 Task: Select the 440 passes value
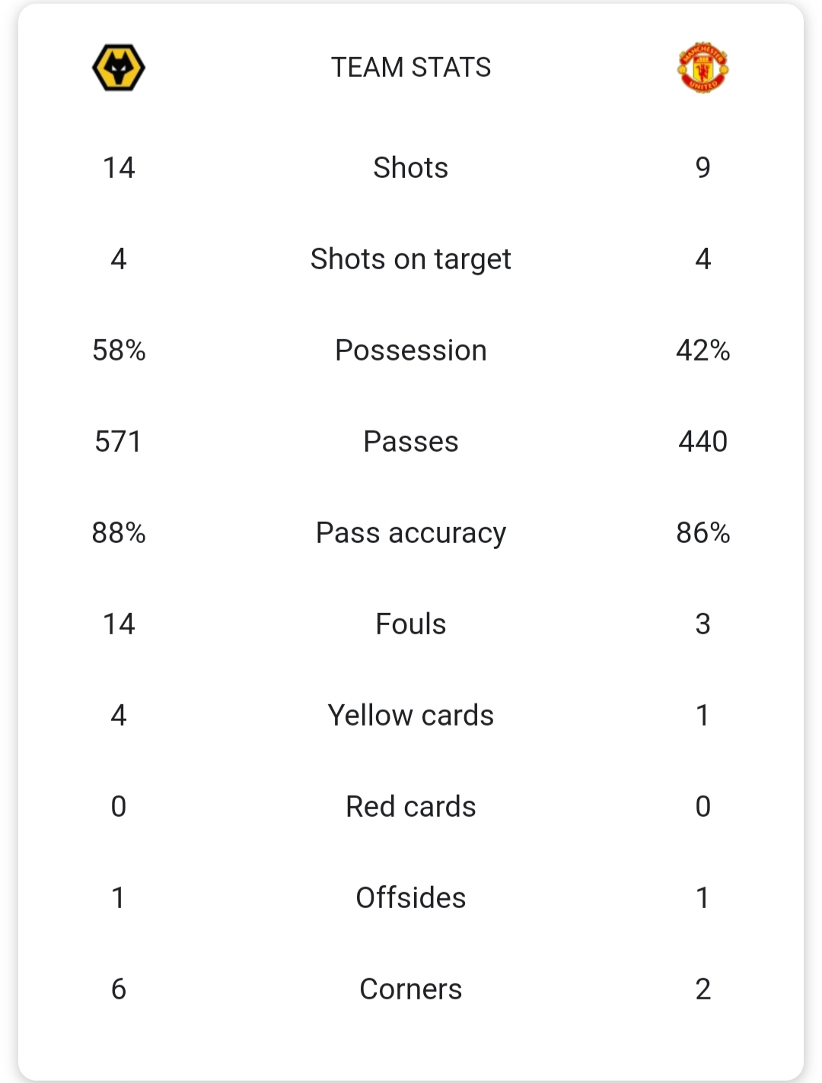(x=703, y=442)
